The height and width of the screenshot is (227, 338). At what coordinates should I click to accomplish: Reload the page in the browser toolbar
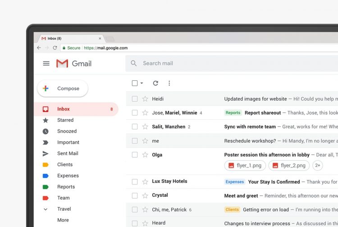click(x=55, y=48)
